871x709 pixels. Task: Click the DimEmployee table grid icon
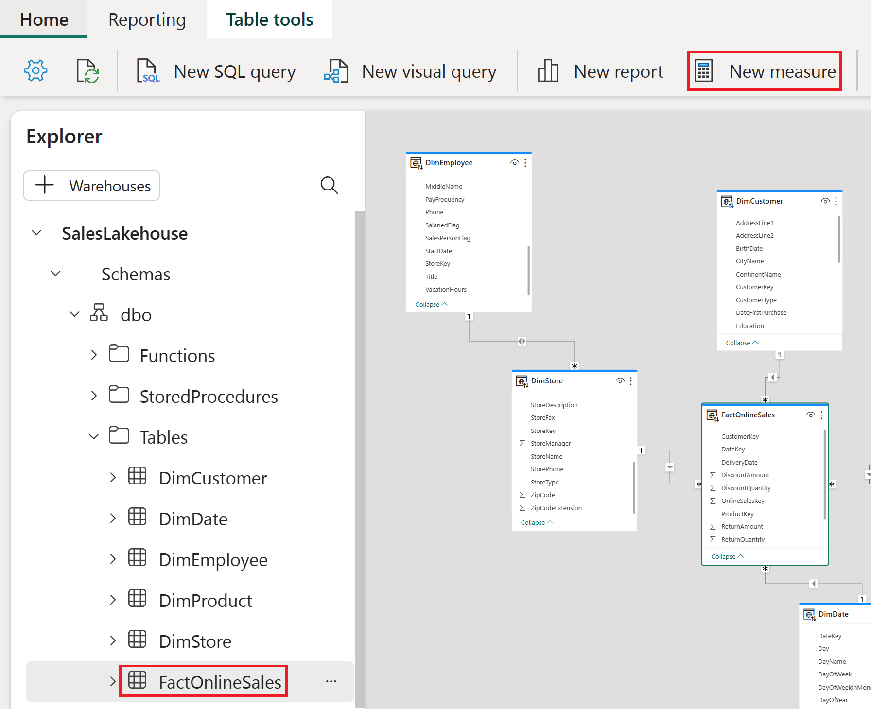coord(137,557)
